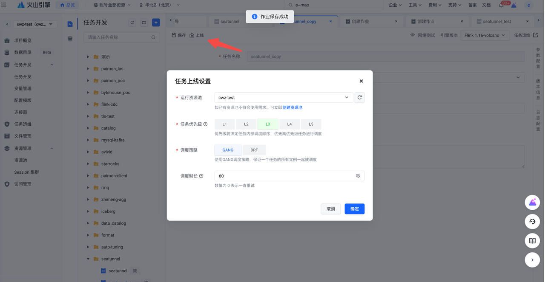Expand the flink-cdc folder

point(88,104)
